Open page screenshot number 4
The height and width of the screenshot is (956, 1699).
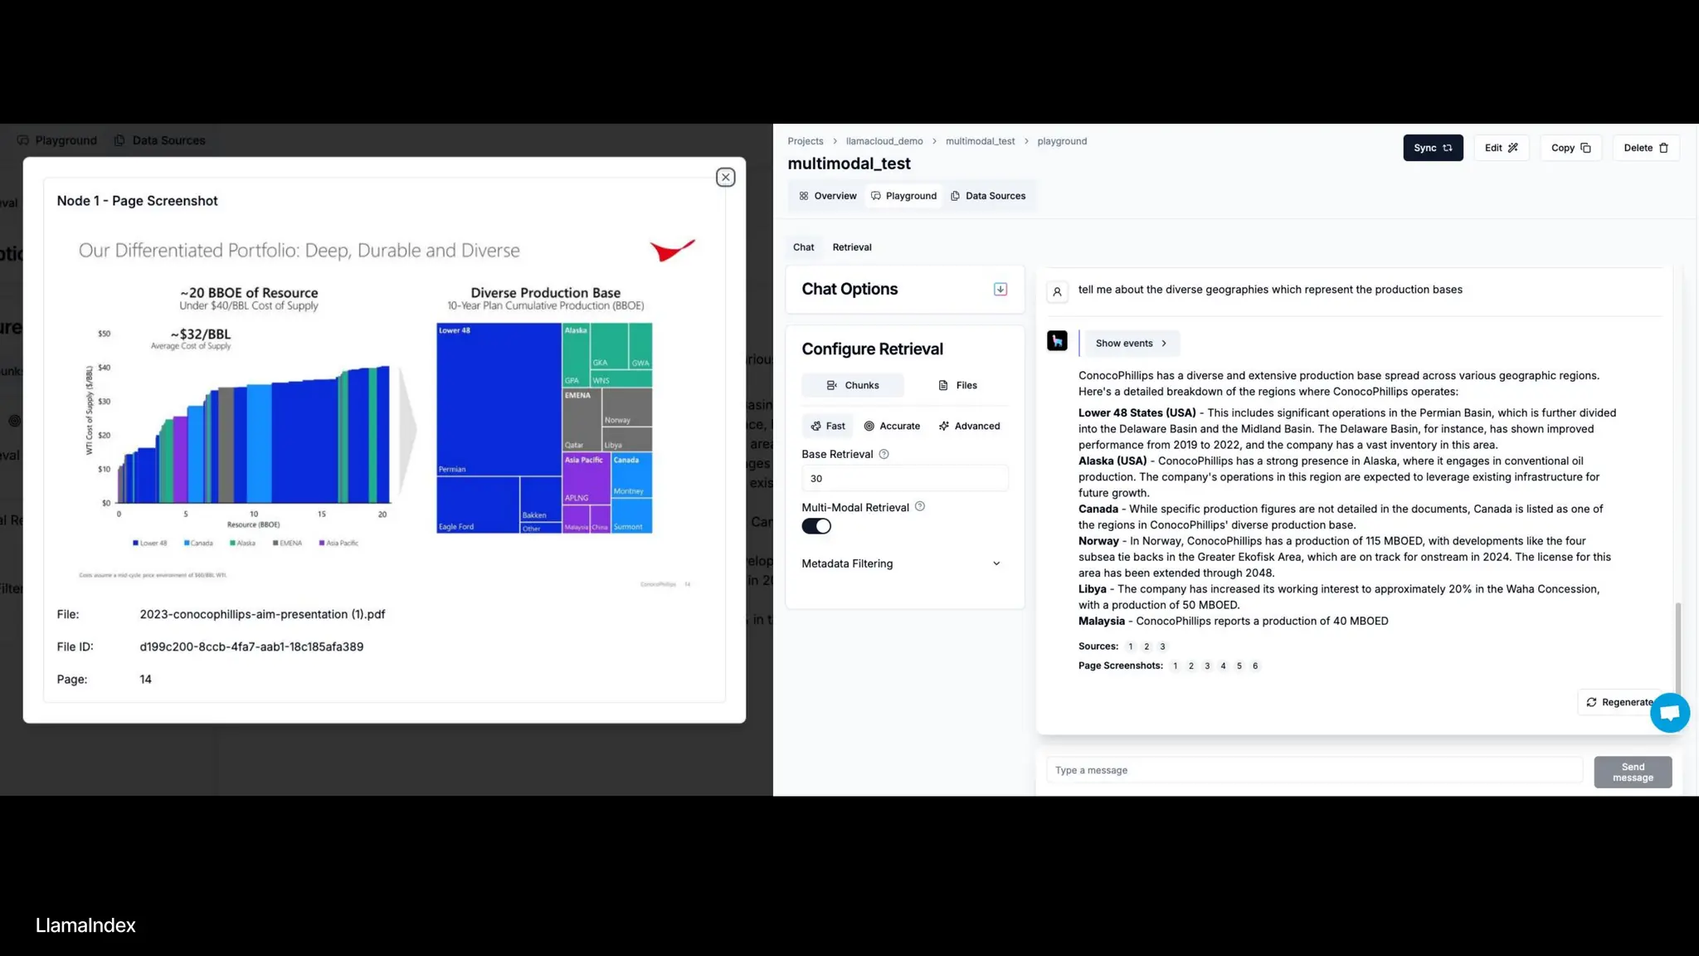click(1223, 666)
